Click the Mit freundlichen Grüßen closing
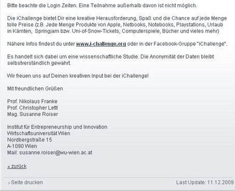The width and height of the screenshot is (235, 191). tap(35, 89)
